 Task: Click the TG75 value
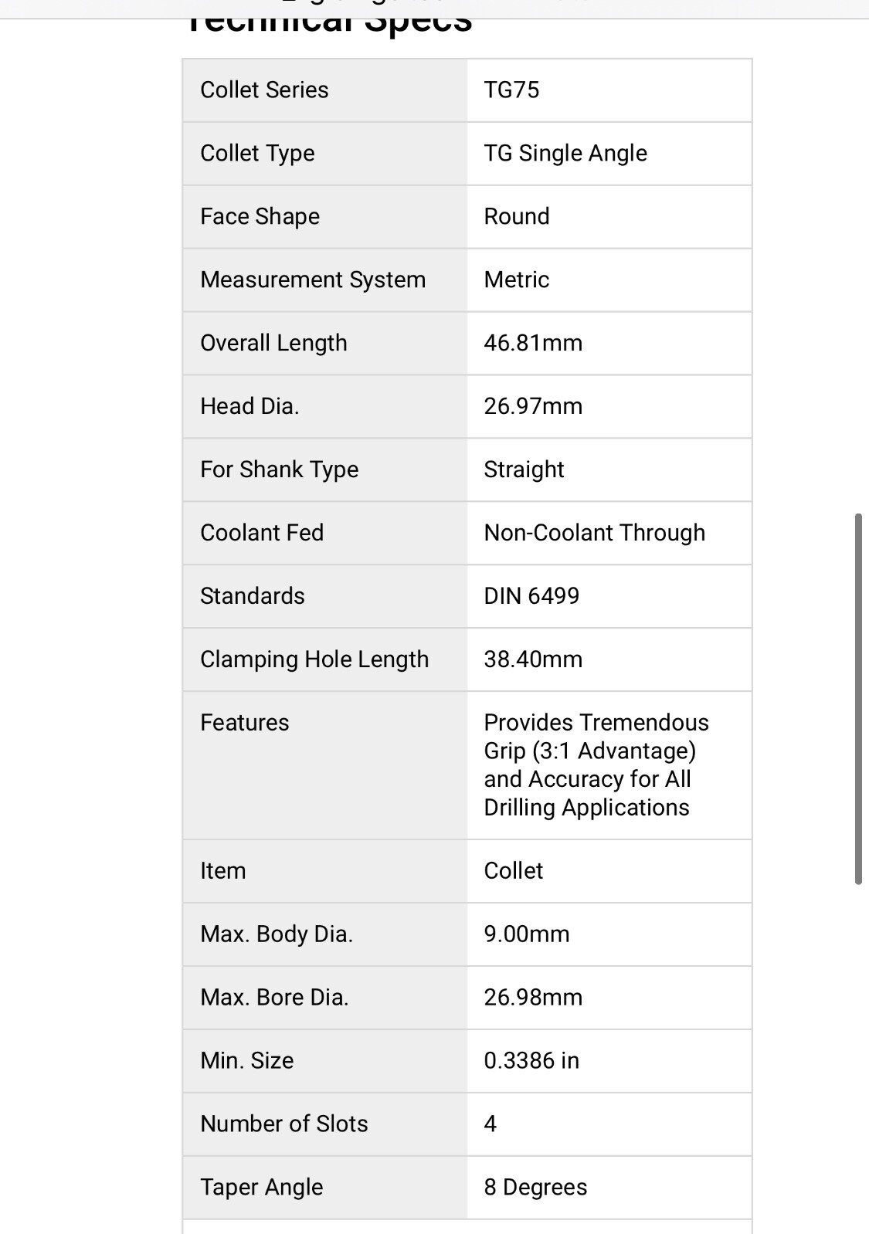coord(511,90)
